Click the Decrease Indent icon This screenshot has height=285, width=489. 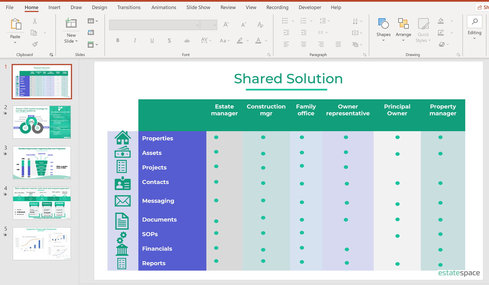click(286, 32)
